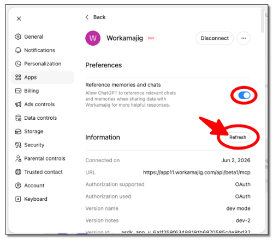Image resolution: width=273 pixels, height=240 pixels.
Task: Click the 'Reference memories and chats' label
Action: click(123, 85)
